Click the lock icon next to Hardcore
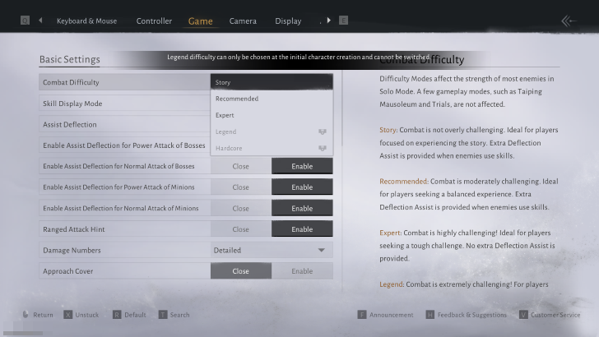599x337 pixels. point(323,148)
